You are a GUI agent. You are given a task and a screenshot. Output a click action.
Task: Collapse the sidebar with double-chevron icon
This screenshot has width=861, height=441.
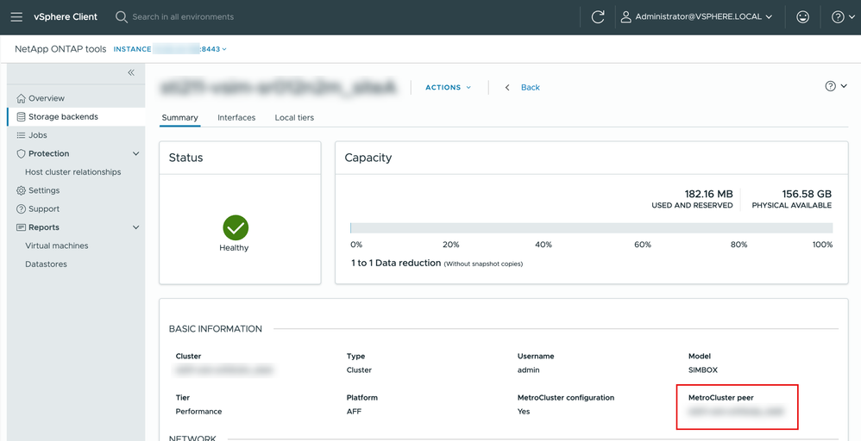tap(131, 73)
